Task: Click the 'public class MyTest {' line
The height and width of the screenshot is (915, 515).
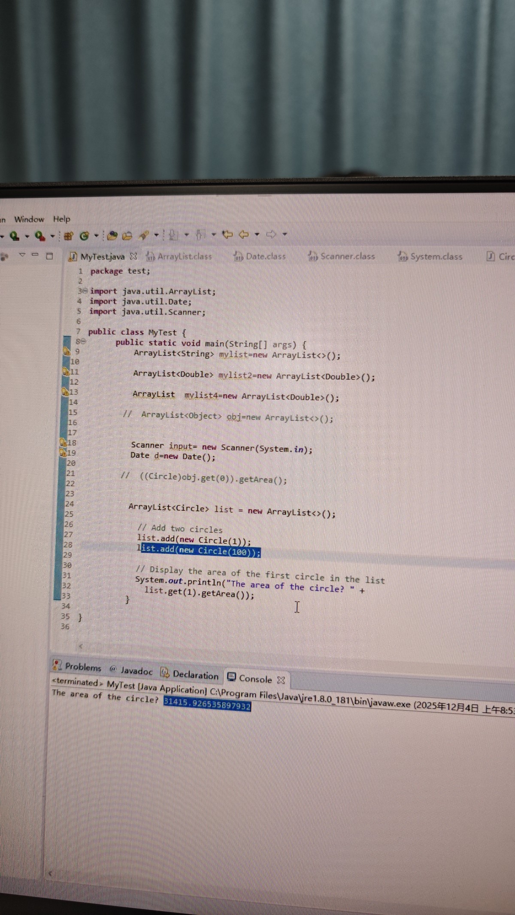Action: (x=137, y=332)
